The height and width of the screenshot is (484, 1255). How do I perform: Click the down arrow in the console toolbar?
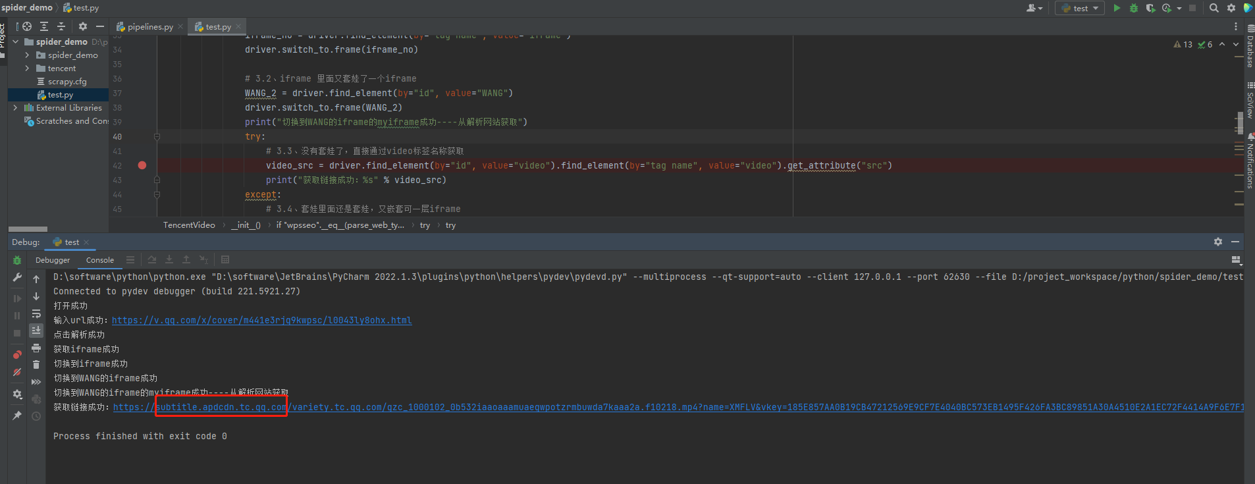tap(36, 296)
